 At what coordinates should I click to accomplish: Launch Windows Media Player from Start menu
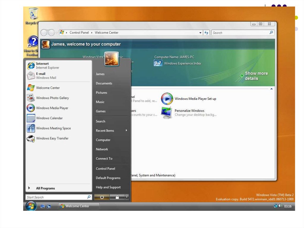pos(59,108)
